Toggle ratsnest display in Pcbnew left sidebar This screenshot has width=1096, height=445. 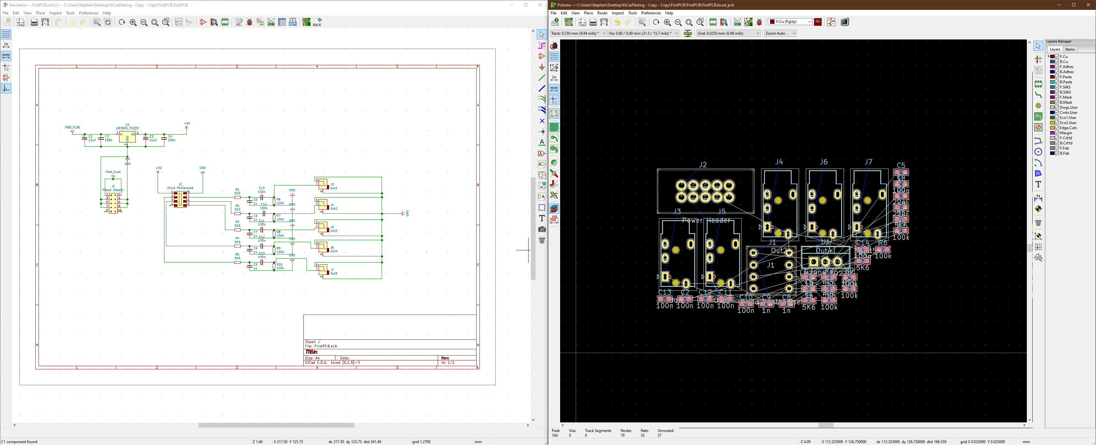554,113
